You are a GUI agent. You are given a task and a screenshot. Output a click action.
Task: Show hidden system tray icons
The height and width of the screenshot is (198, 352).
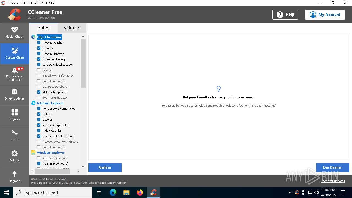(290, 193)
